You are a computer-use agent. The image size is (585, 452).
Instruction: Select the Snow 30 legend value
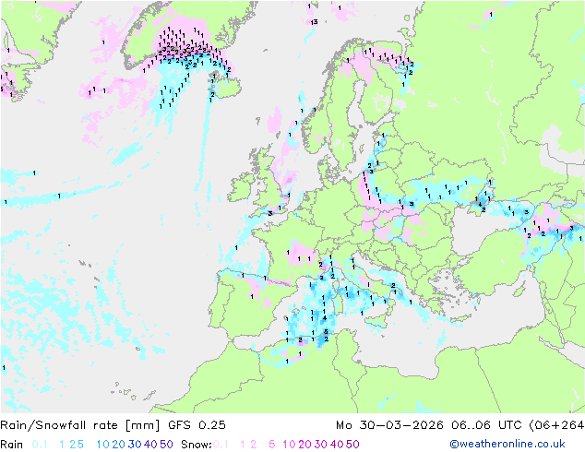coord(320,445)
